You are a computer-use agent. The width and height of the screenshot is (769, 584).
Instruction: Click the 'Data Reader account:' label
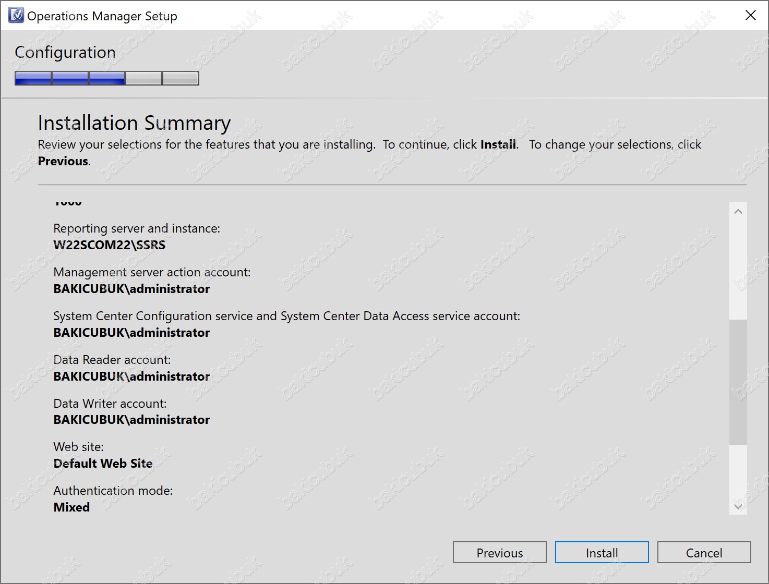112,360
